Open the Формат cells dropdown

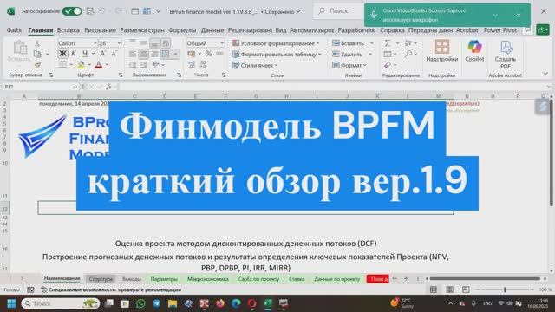click(x=349, y=65)
